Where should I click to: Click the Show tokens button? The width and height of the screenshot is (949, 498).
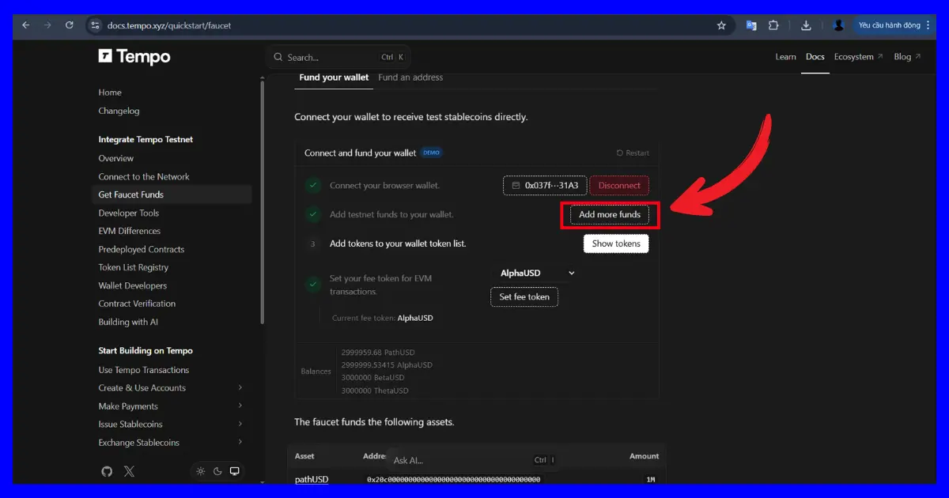click(616, 243)
